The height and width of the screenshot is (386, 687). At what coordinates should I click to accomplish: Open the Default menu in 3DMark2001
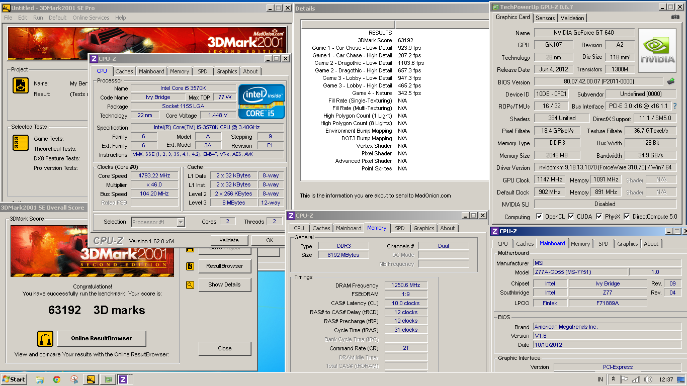click(x=57, y=18)
